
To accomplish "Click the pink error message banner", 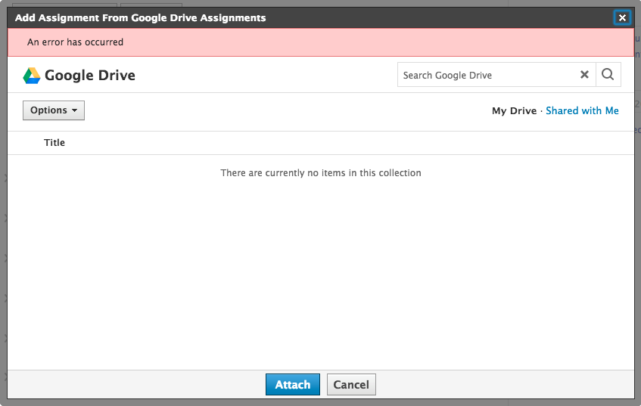I will 378,42.
